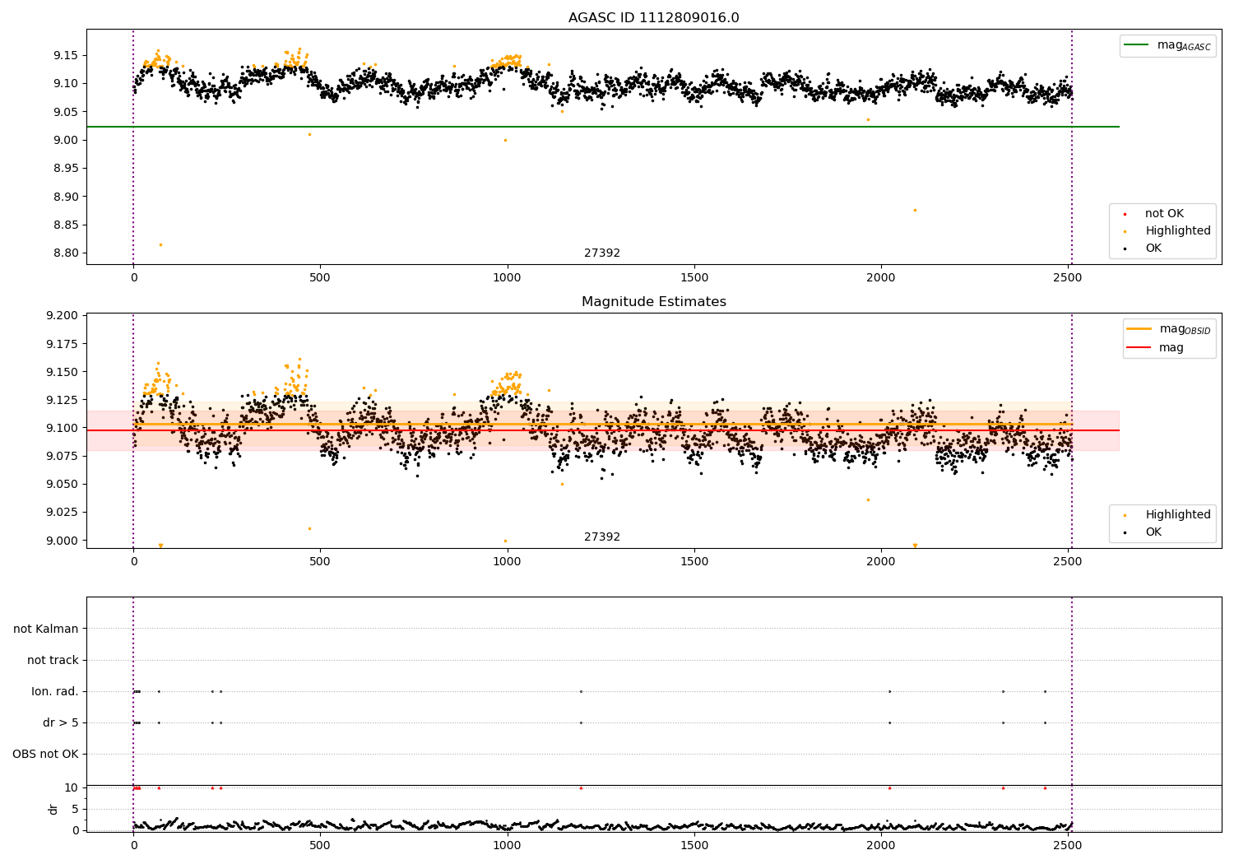
Task: Click the red triangle marker near x=2025 in the dr plot
Action: tap(889, 787)
